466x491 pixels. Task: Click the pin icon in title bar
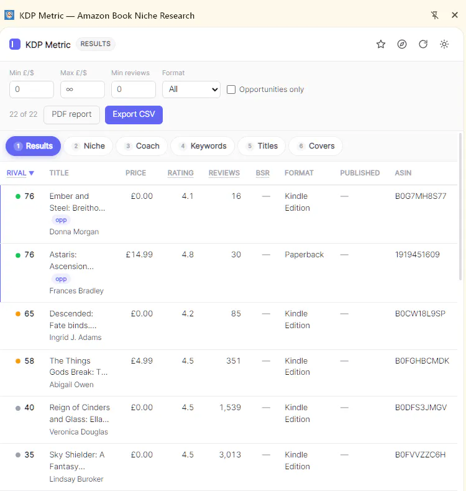tap(434, 15)
